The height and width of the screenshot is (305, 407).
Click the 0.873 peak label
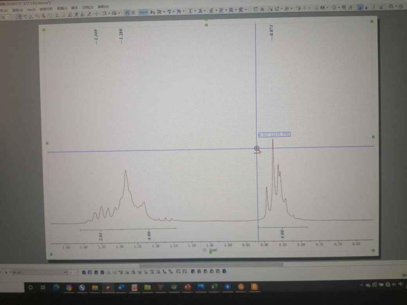(271, 32)
